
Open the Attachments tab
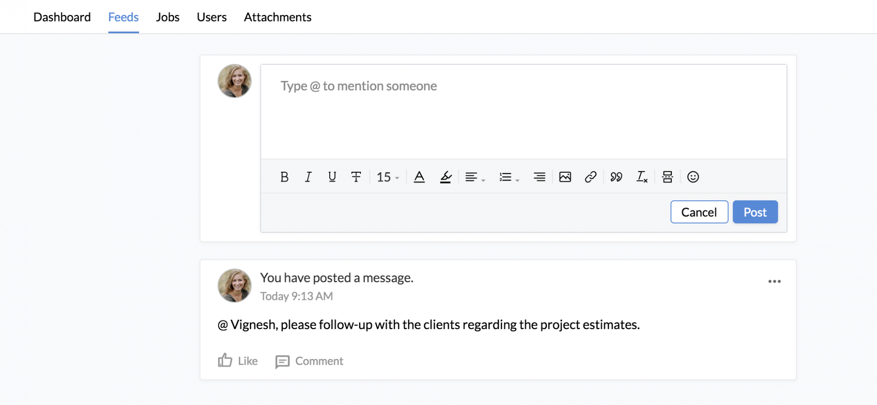[x=278, y=17]
